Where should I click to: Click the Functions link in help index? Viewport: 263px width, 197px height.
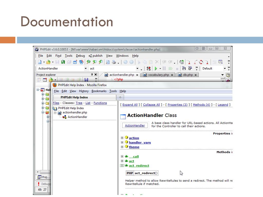click(x=100, y=103)
